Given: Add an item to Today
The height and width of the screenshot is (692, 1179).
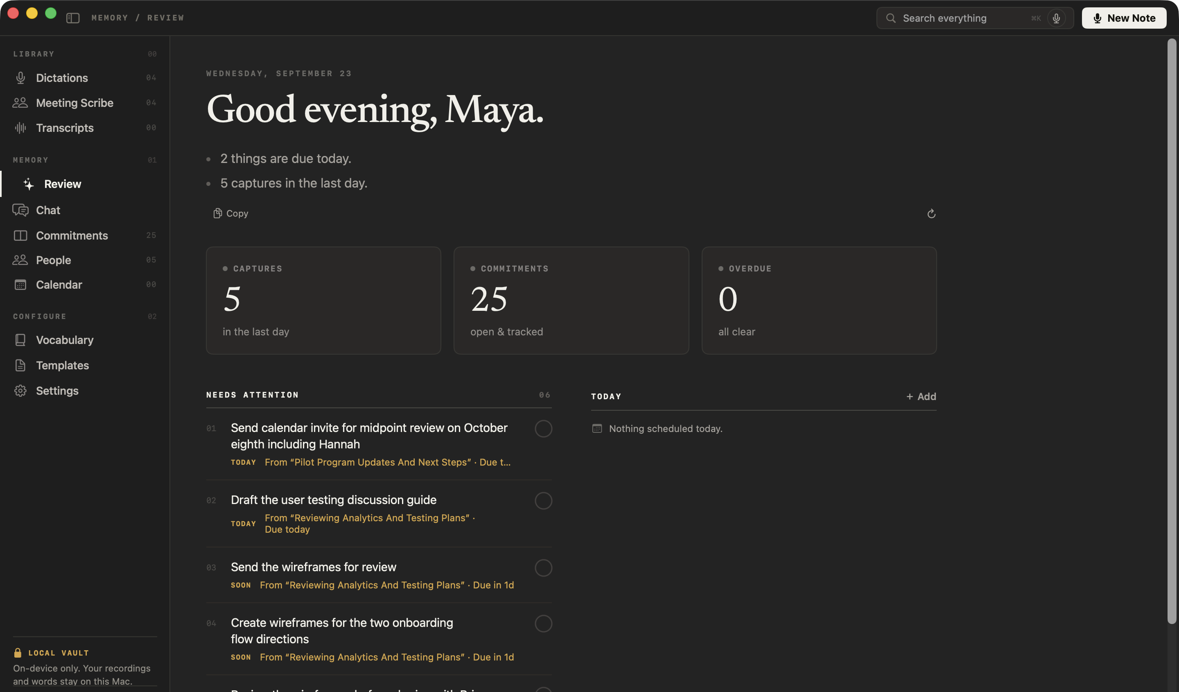Looking at the screenshot, I should (x=921, y=396).
